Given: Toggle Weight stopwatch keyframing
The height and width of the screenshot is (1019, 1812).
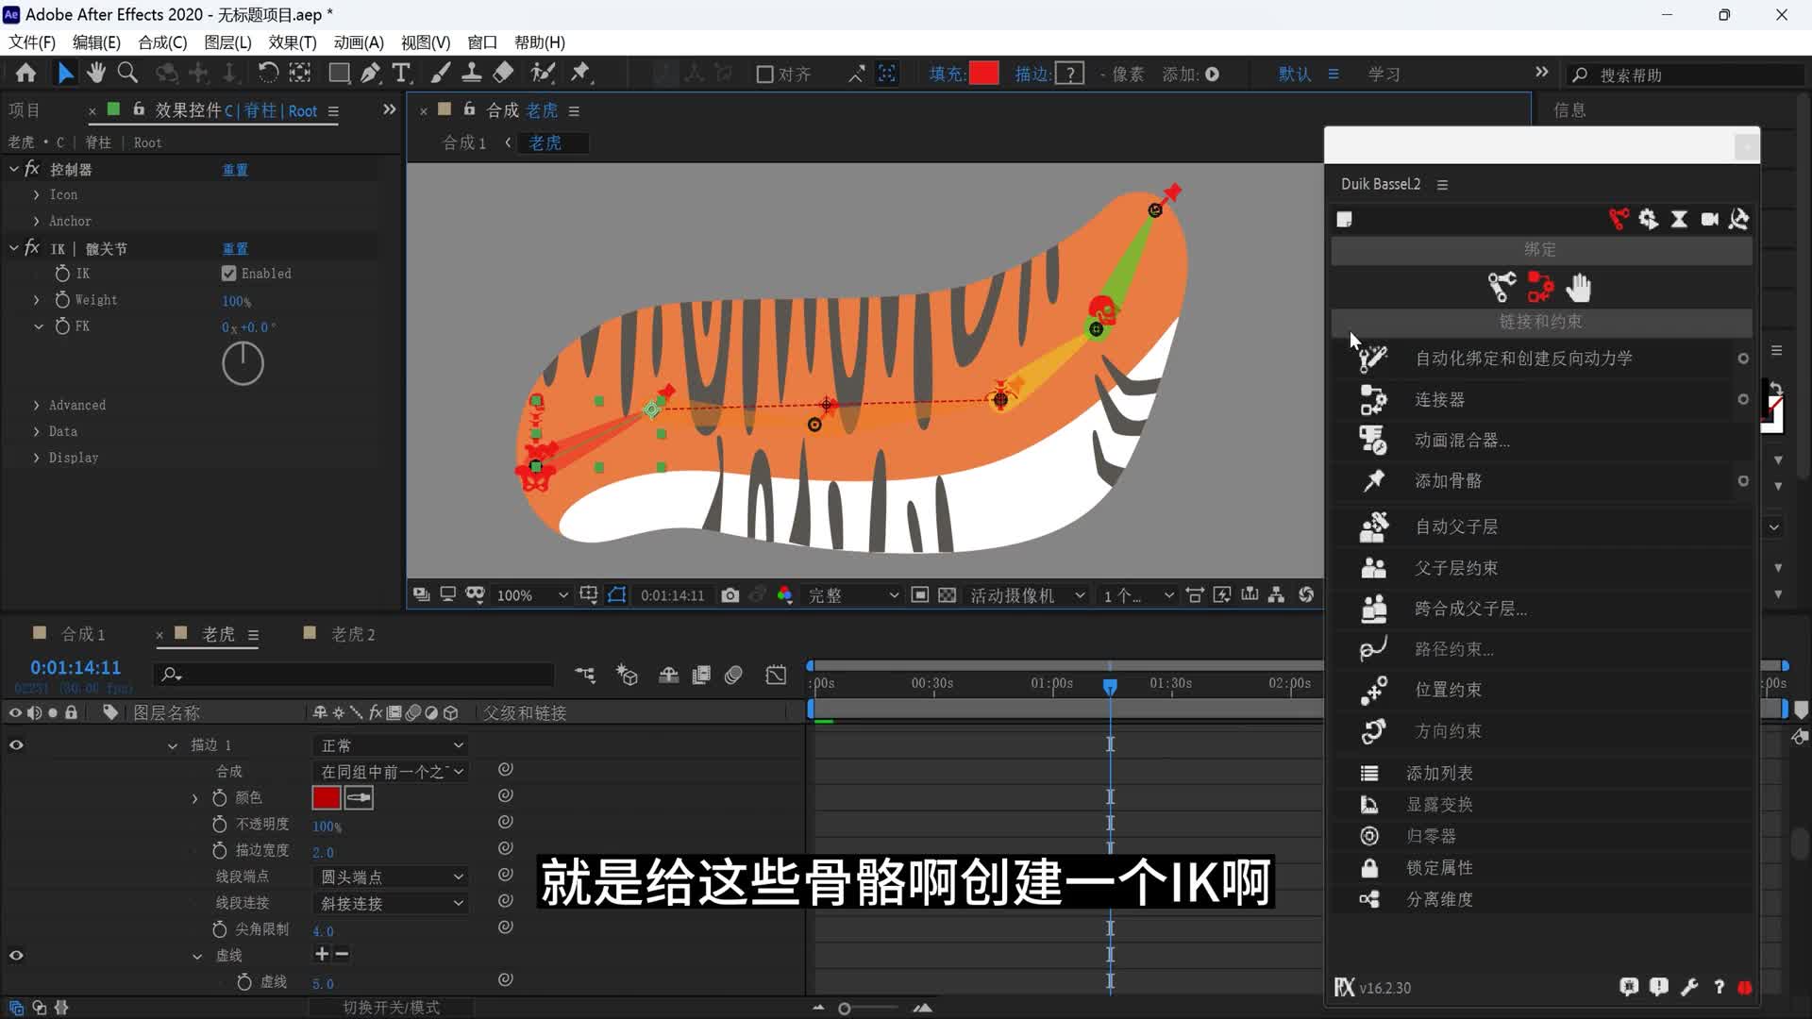Looking at the screenshot, I should 62,300.
